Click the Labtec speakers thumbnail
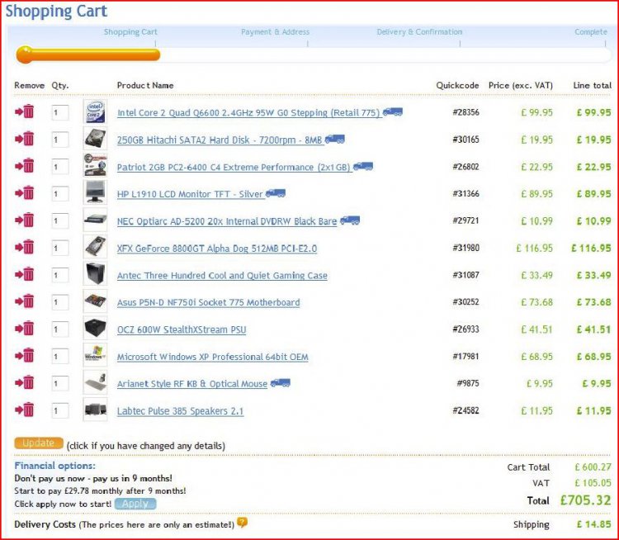 click(95, 410)
